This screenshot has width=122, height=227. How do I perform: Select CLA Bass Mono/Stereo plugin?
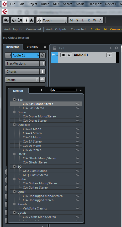(46, 104)
